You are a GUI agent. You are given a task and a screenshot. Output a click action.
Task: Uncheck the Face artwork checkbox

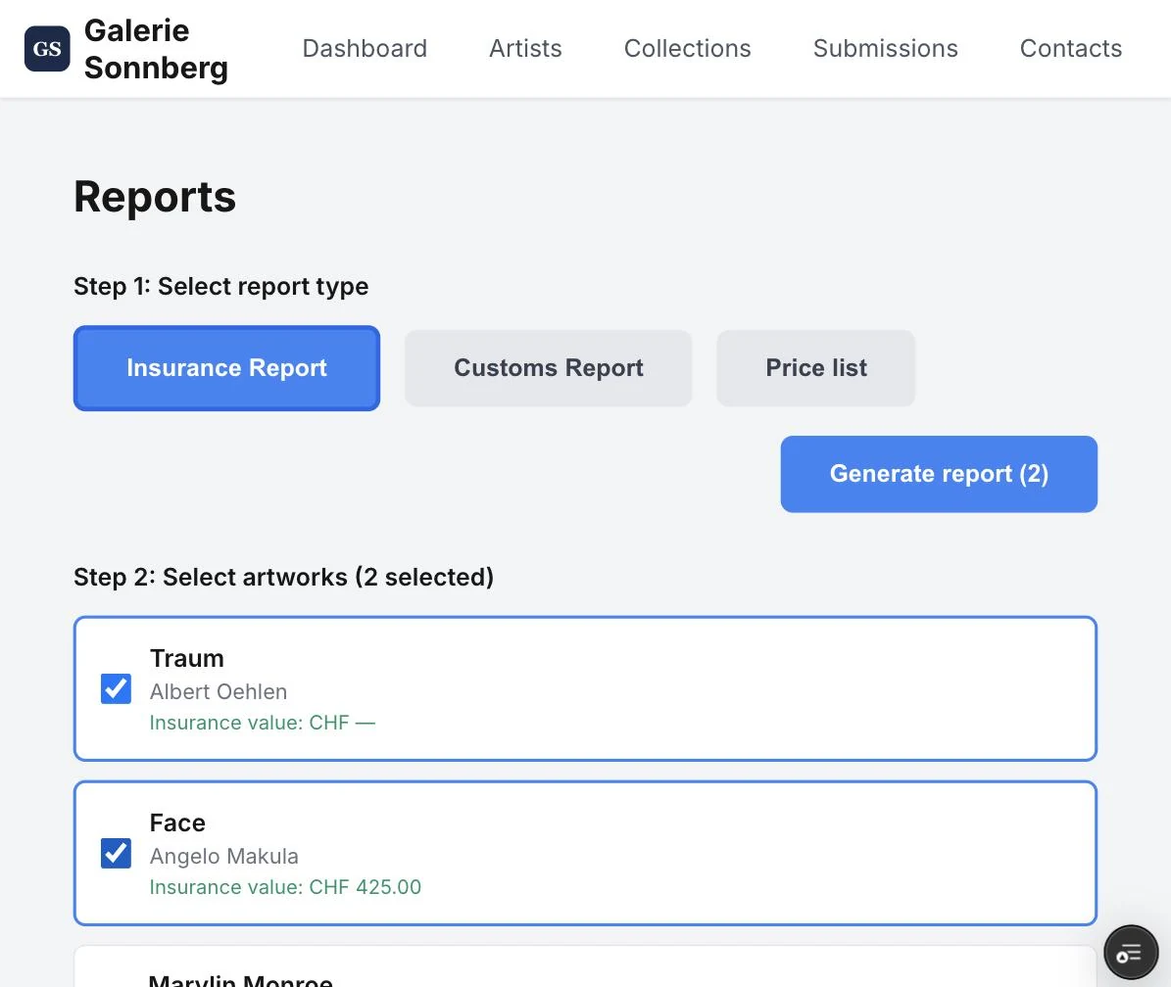(x=116, y=854)
